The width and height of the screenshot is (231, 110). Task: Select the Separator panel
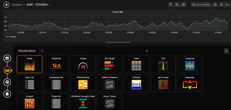pos(190,83)
